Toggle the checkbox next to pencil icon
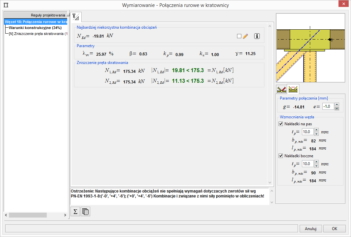351x237 pixels. [239, 36]
